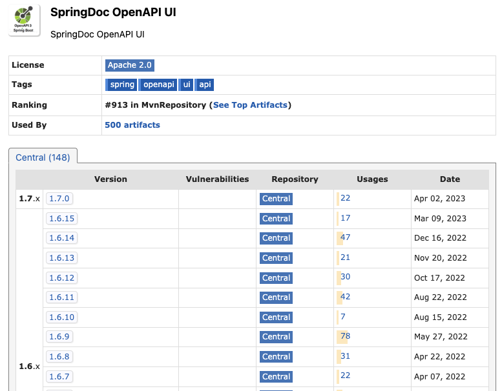Open the 17 usages of version 1.6.15

click(x=345, y=218)
